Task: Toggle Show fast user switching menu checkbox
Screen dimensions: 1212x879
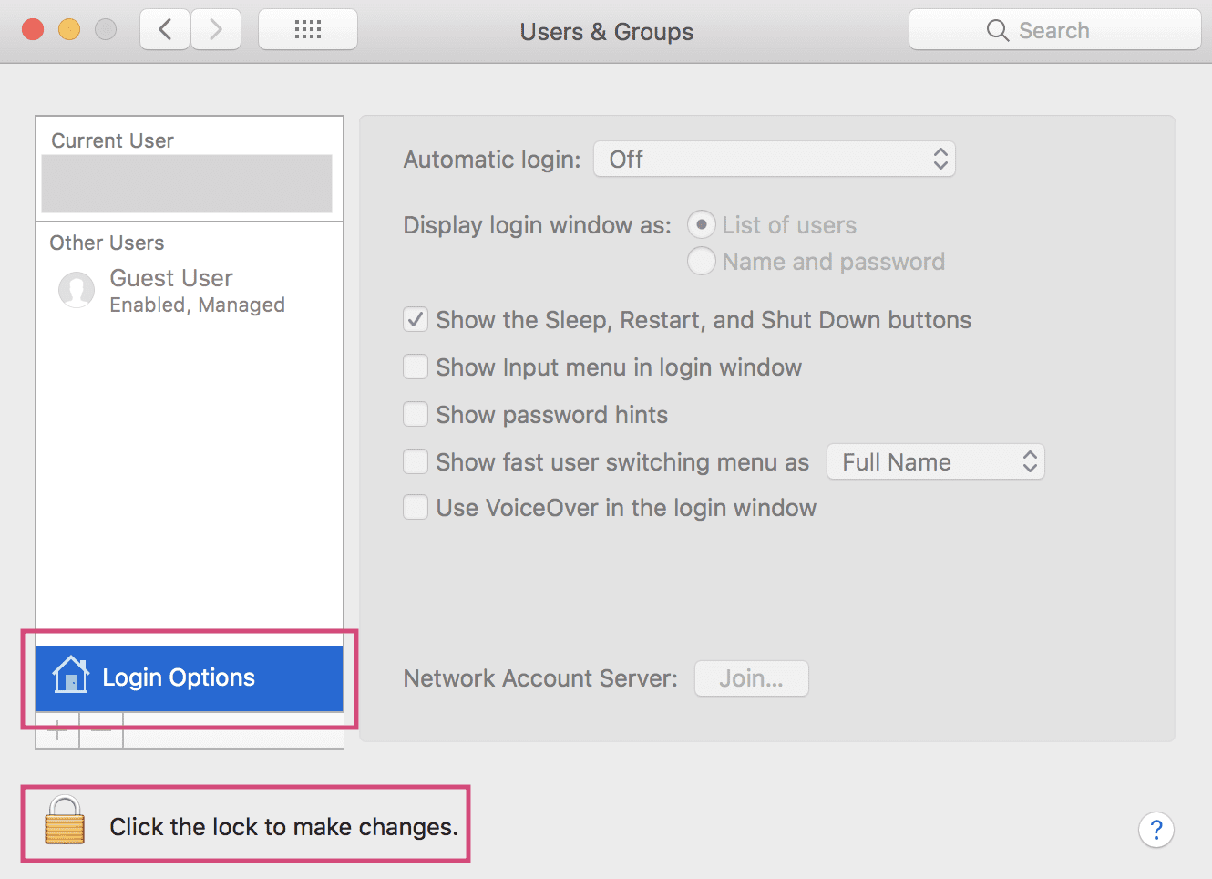Action: pyautogui.click(x=416, y=462)
